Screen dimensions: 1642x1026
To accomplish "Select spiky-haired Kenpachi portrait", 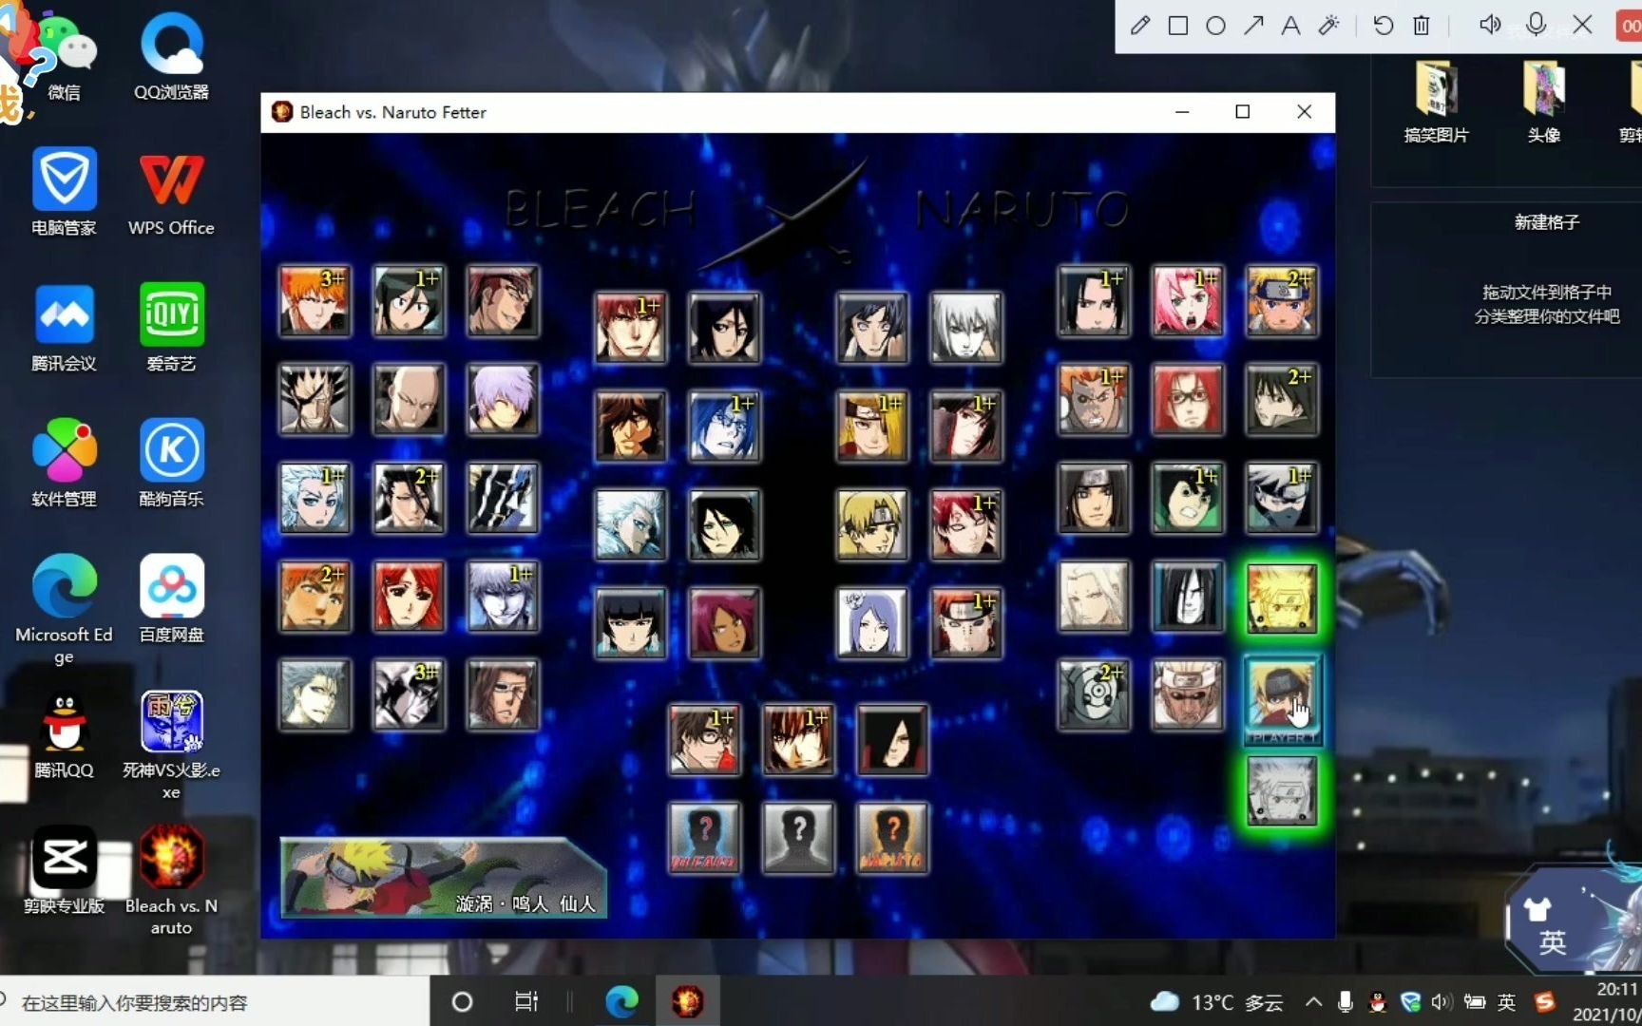I will (315, 400).
